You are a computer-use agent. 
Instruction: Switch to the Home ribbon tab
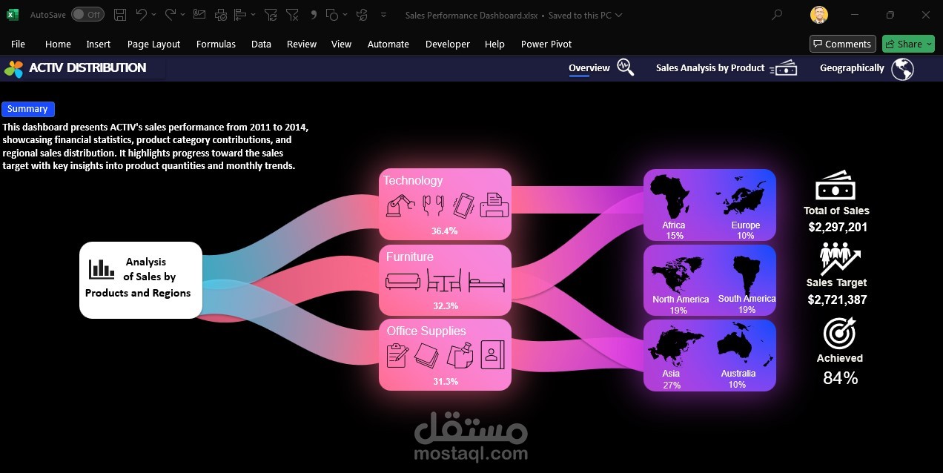coord(58,44)
